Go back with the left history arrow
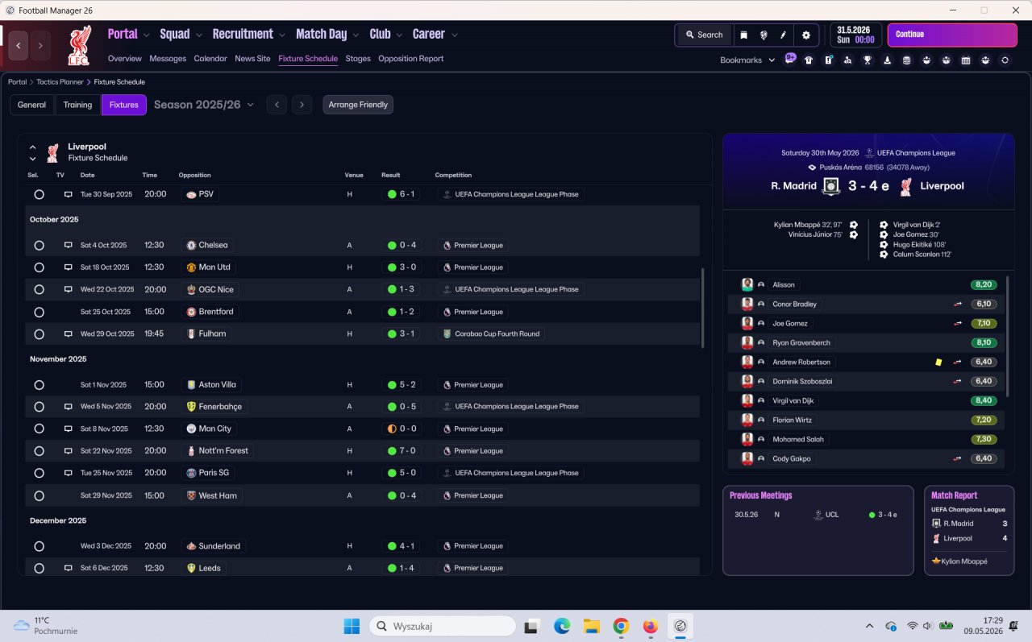The width and height of the screenshot is (1032, 642). point(19,46)
